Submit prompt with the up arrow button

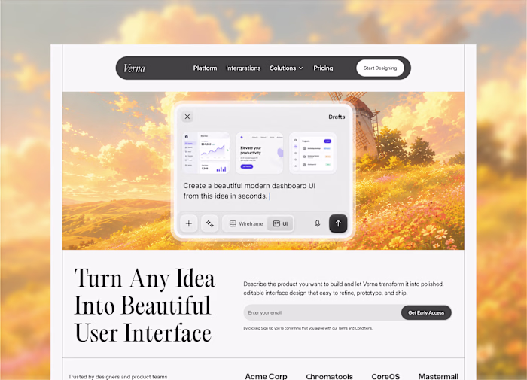click(x=338, y=223)
